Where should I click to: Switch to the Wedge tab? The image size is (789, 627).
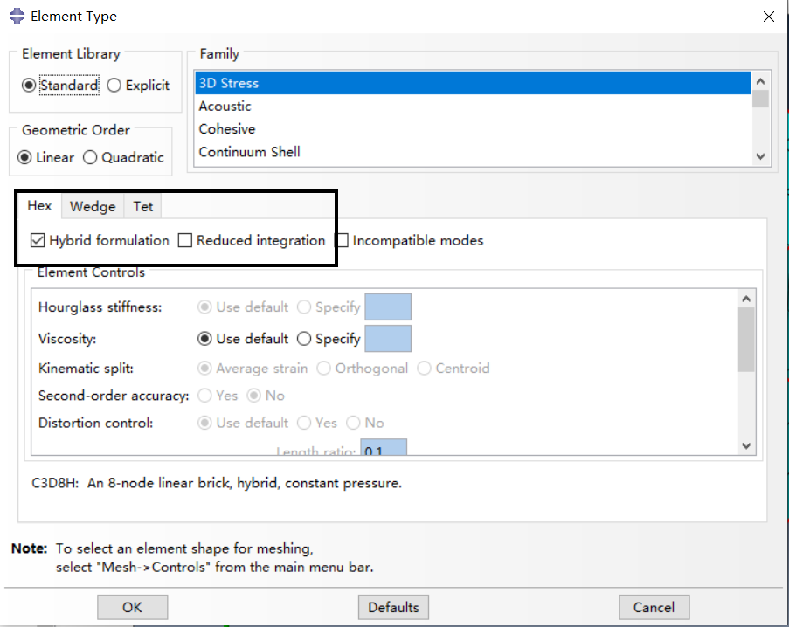[x=93, y=207]
